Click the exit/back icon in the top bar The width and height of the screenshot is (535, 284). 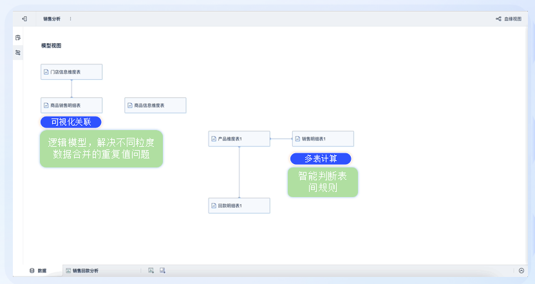[x=24, y=19]
